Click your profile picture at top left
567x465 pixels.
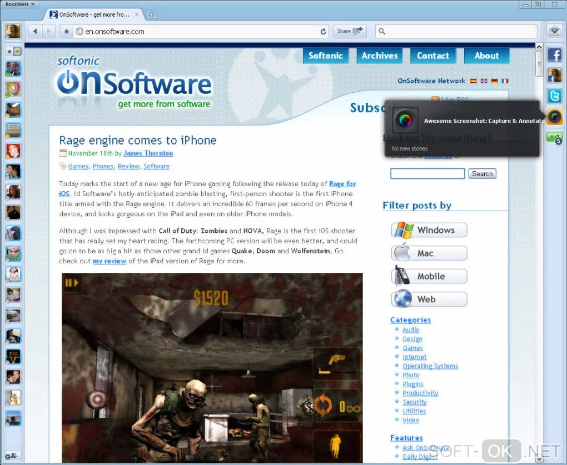point(13,31)
